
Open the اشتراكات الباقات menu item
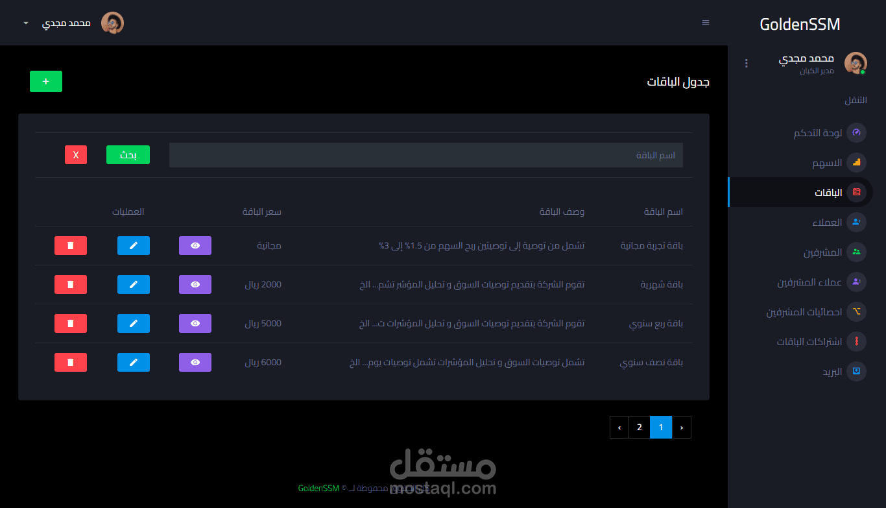coord(809,342)
